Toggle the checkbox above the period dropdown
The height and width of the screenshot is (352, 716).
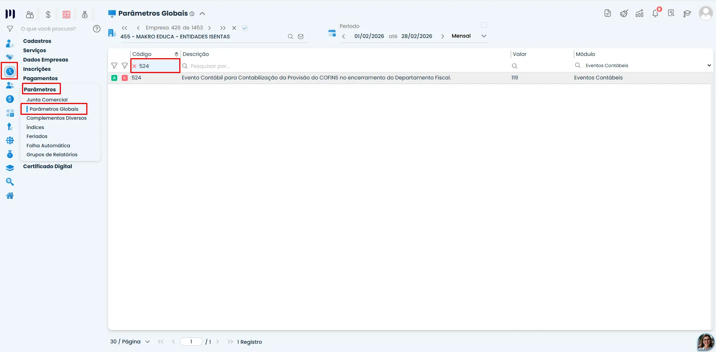(x=484, y=25)
